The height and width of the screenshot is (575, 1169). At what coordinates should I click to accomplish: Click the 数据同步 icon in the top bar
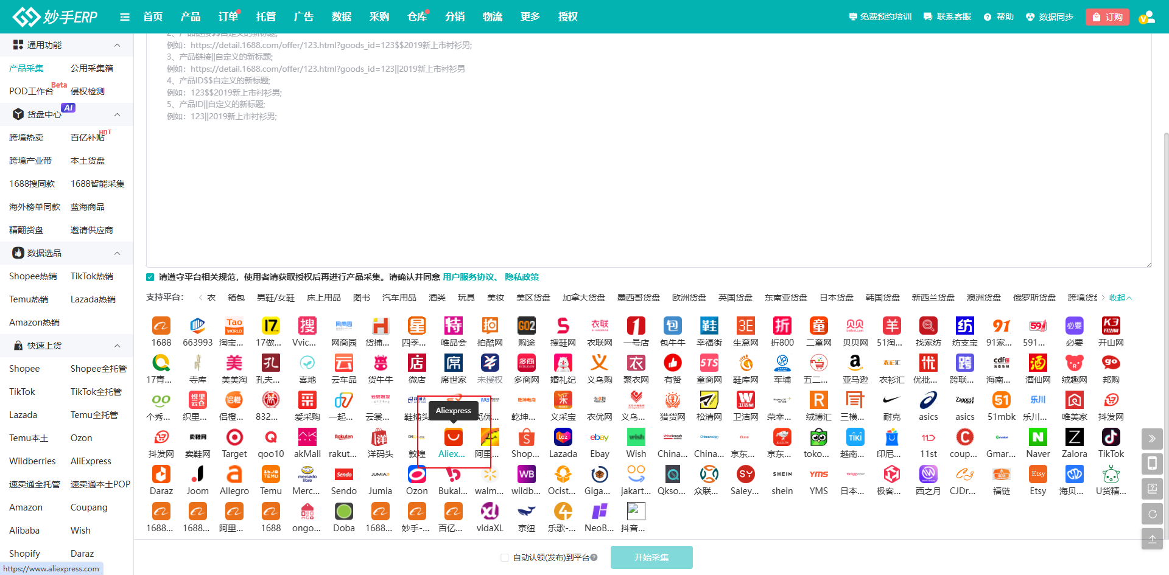(1030, 16)
